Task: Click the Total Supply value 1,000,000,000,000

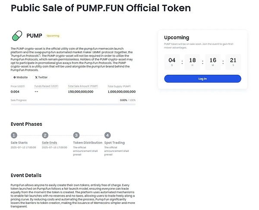Action: coord(121,92)
